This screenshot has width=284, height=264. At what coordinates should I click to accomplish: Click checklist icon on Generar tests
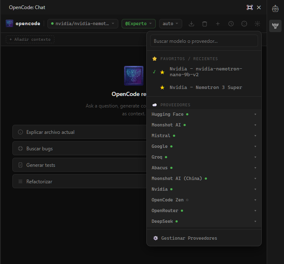[21, 165]
